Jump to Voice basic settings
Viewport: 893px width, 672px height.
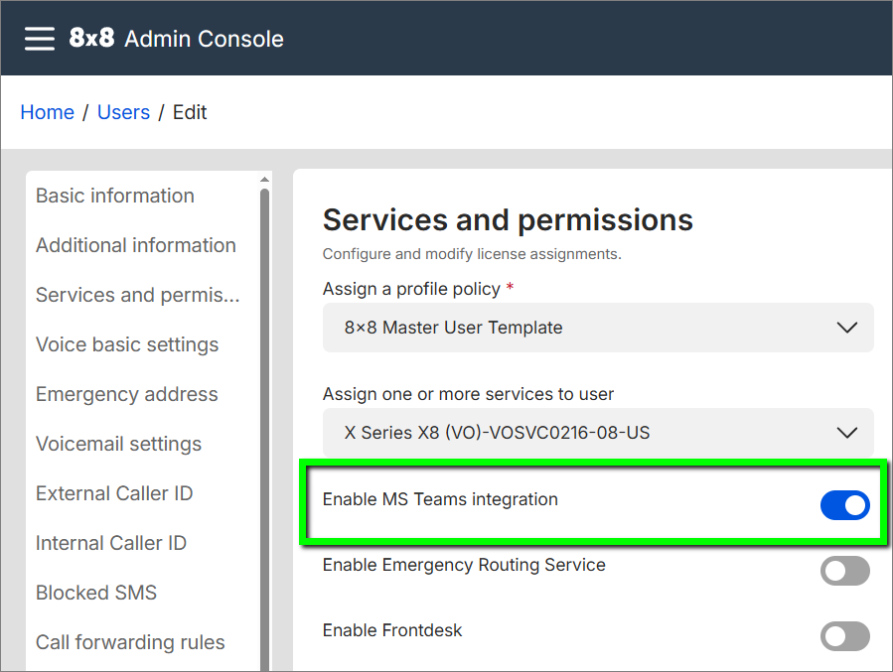[x=127, y=344]
